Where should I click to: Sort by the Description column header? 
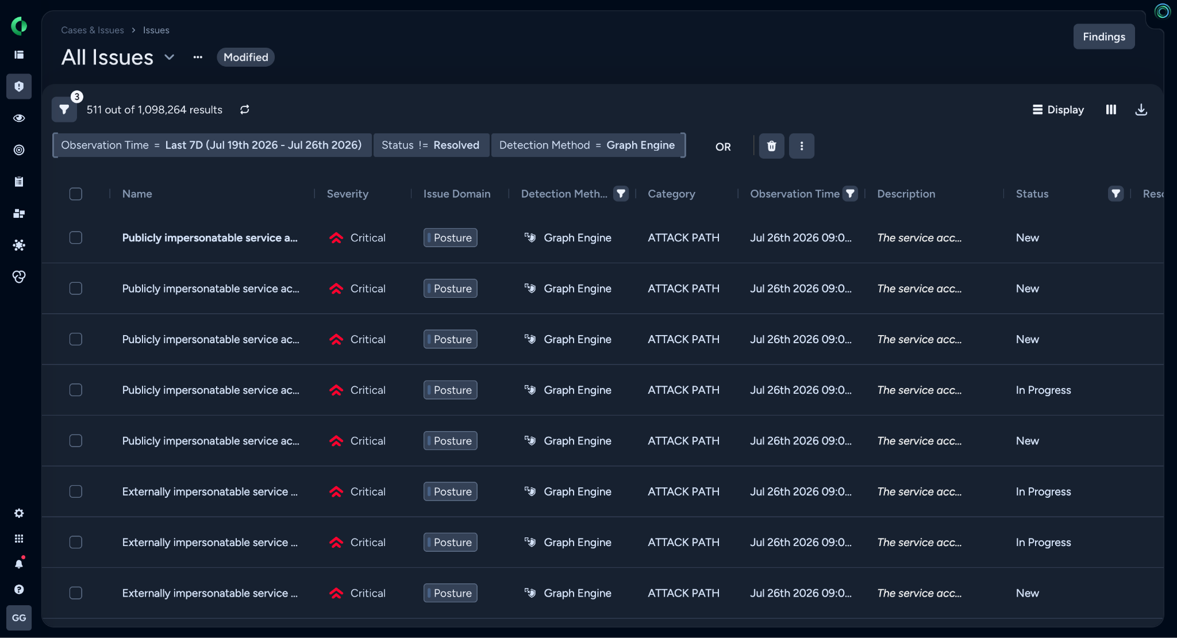906,194
